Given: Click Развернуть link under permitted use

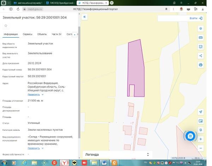Looking at the screenshot, I should point(34,148).
